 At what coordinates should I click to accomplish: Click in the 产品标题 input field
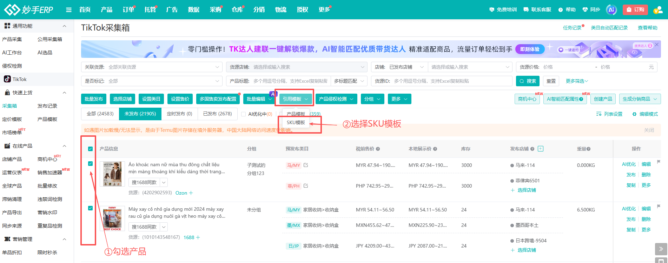pos(290,81)
